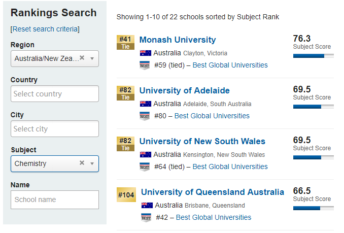The height and width of the screenshot is (233, 344).
Task: Open University of New South Wales page
Action: 202,141
